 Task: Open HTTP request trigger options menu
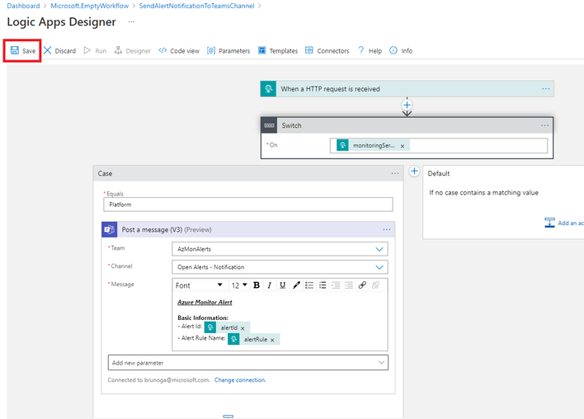point(545,89)
